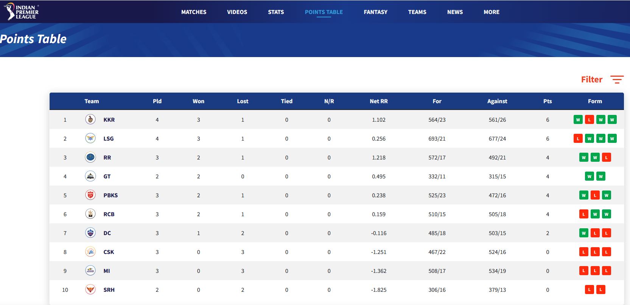Click the CSK team logo
The image size is (630, 305).
coord(90,252)
